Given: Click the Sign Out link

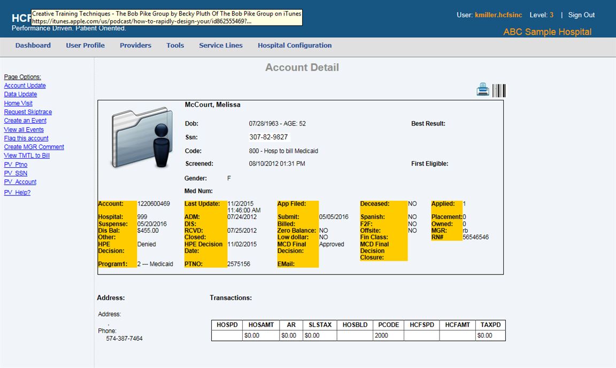Looking at the screenshot, I should [x=581, y=15].
